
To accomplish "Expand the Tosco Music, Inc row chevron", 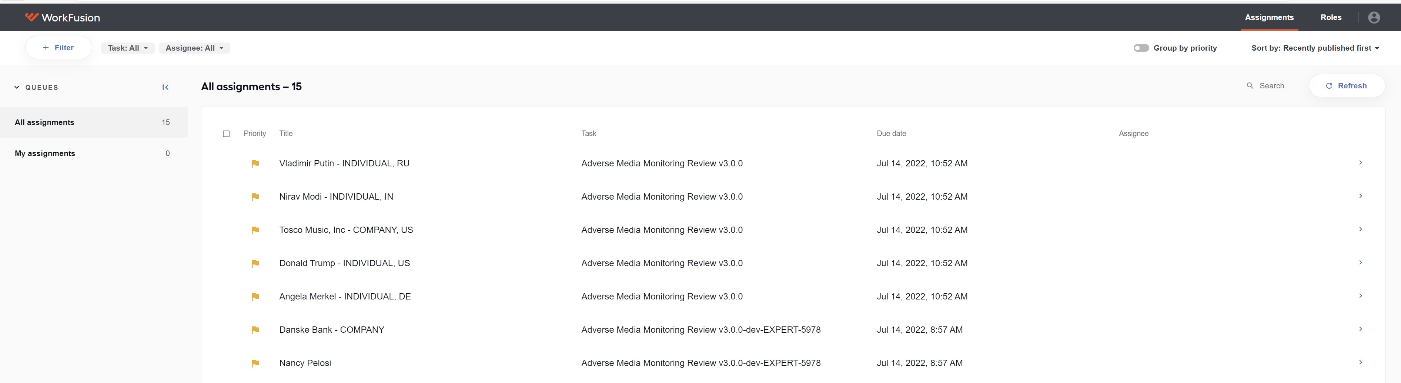I will click(x=1360, y=229).
